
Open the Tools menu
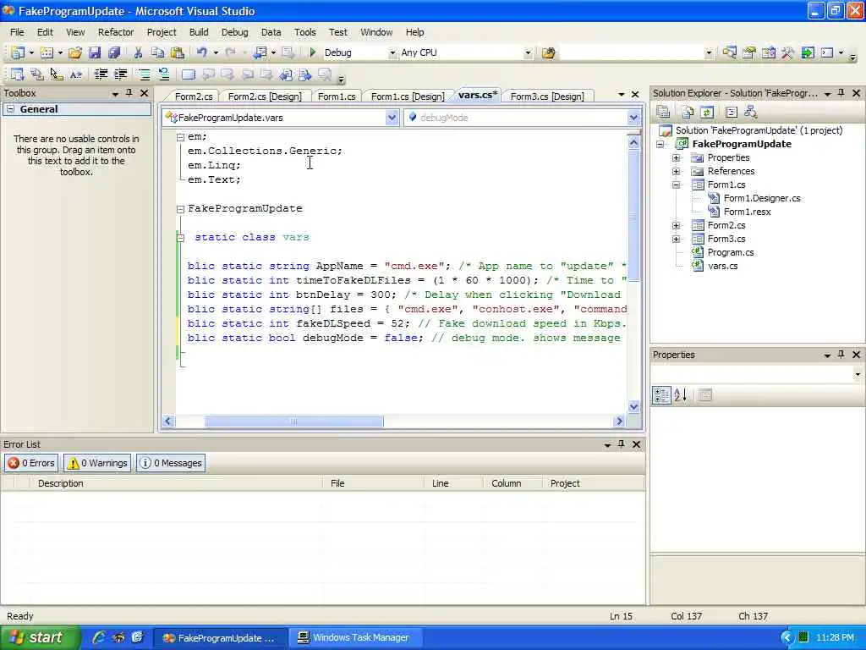pos(304,32)
